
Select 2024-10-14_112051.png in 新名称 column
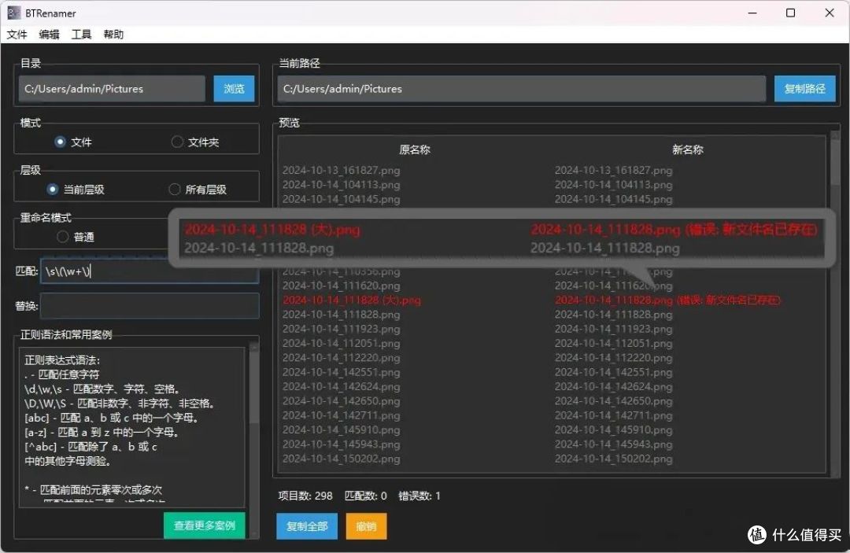614,344
